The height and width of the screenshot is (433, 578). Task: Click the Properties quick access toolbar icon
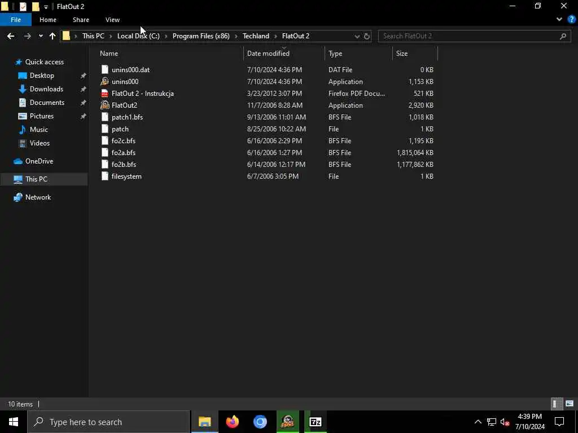[23, 7]
